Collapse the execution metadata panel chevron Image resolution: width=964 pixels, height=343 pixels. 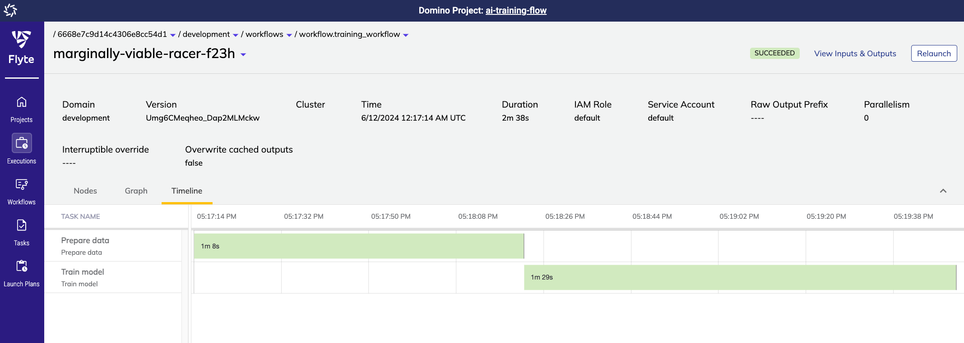(943, 191)
